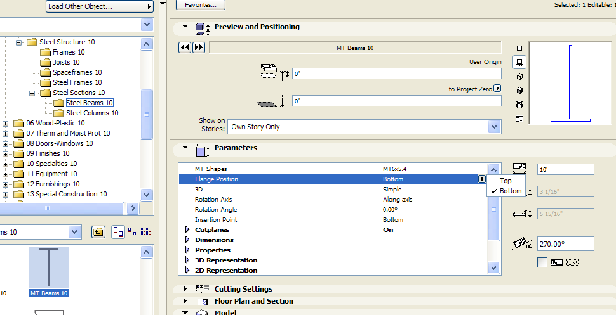Select the 2D symbol preview icon
Screen dimensions: 616x315
tap(519, 48)
